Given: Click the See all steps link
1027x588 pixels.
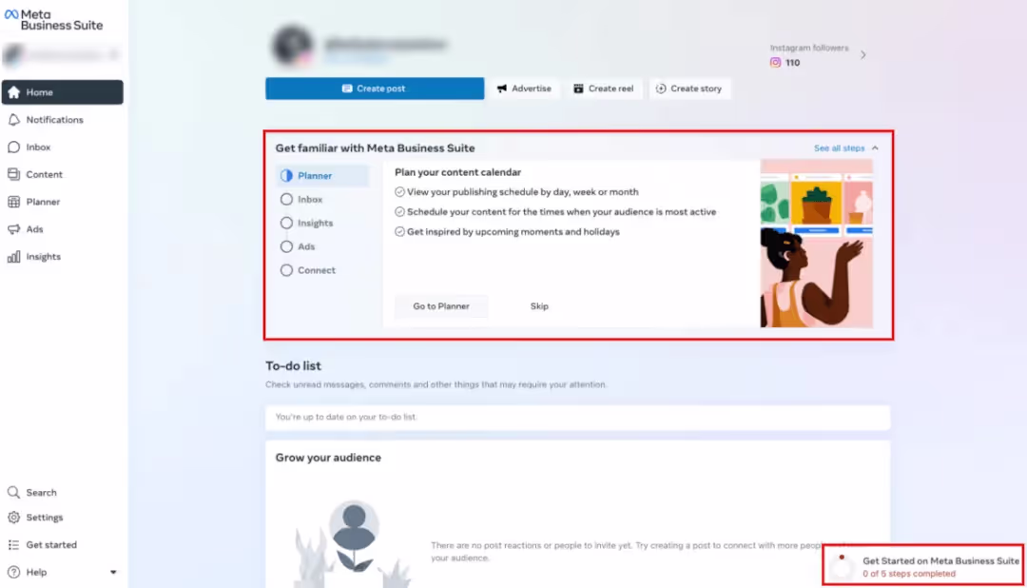Looking at the screenshot, I should point(839,148).
